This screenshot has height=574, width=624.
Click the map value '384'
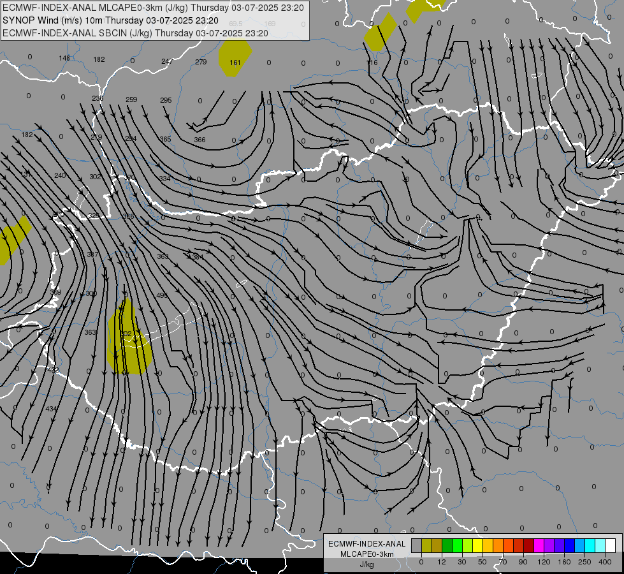click(198, 257)
